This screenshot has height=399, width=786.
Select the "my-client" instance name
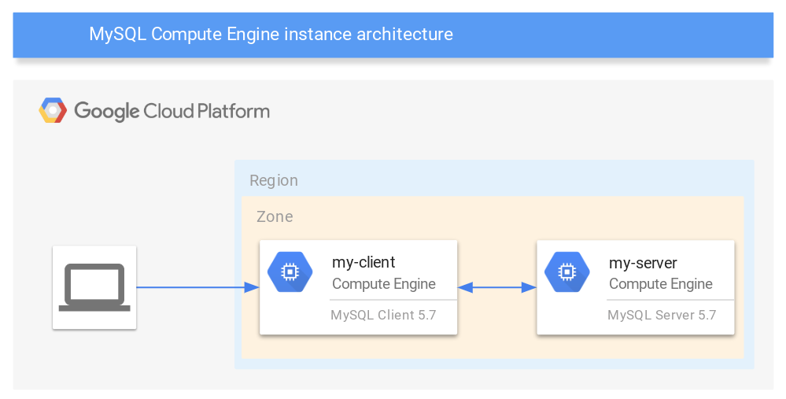click(x=363, y=262)
